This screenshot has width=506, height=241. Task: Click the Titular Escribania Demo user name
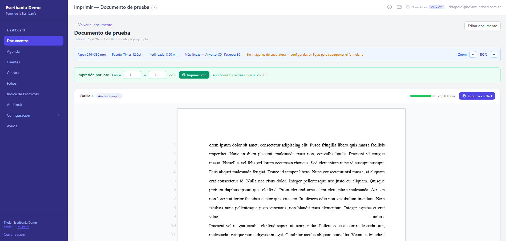click(x=20, y=223)
